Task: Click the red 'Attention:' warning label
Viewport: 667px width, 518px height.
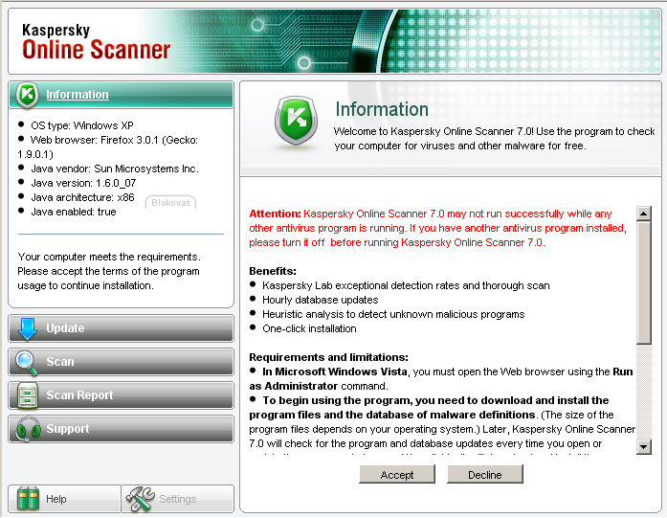Action: tap(275, 214)
